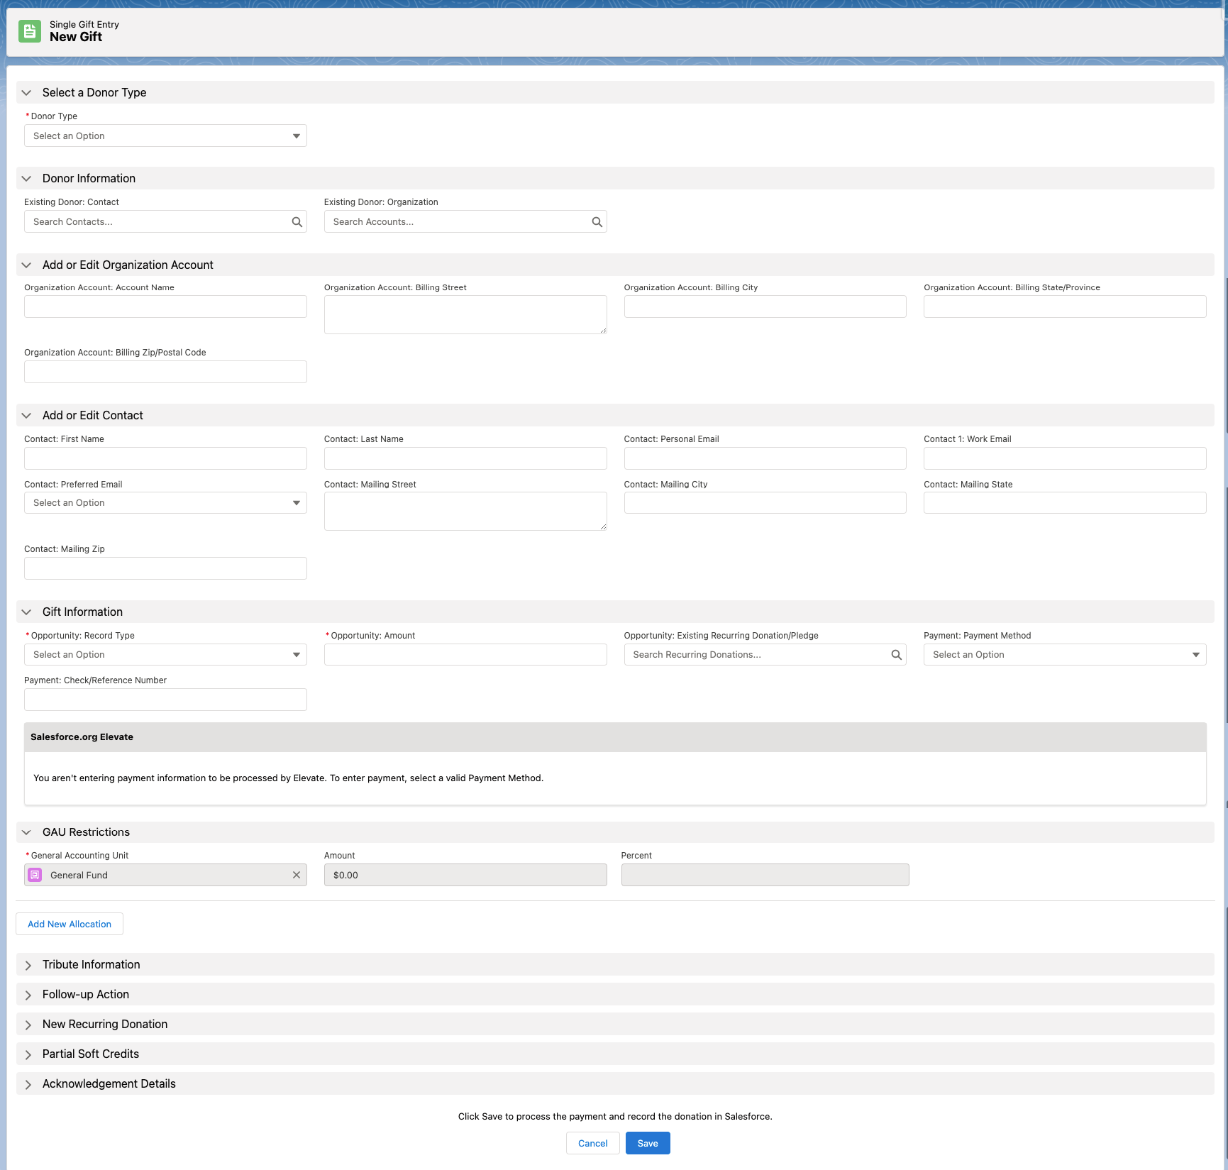The image size is (1228, 1170).
Task: Click the search icon for Recurring Donations
Action: (x=896, y=654)
